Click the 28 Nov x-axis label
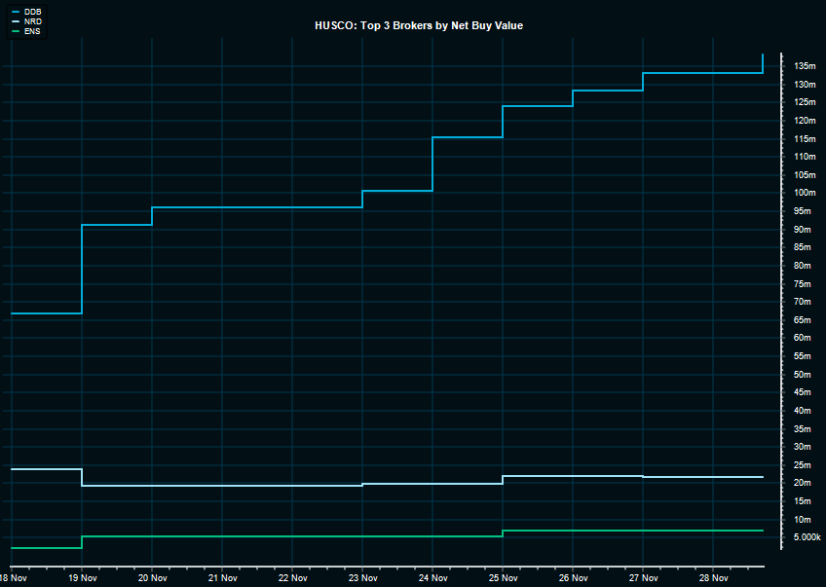 713,578
